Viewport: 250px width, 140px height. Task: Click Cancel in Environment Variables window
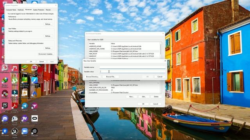[x=155, y=104]
